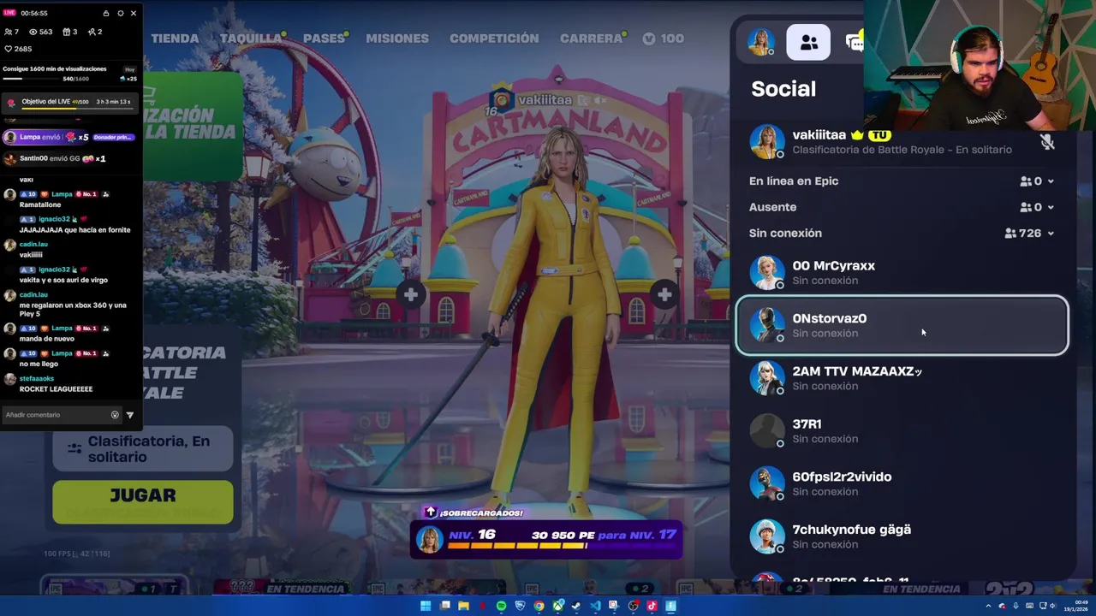The image size is (1096, 616).
Task: Click the stefaaaoks username in chat
Action: click(x=37, y=378)
